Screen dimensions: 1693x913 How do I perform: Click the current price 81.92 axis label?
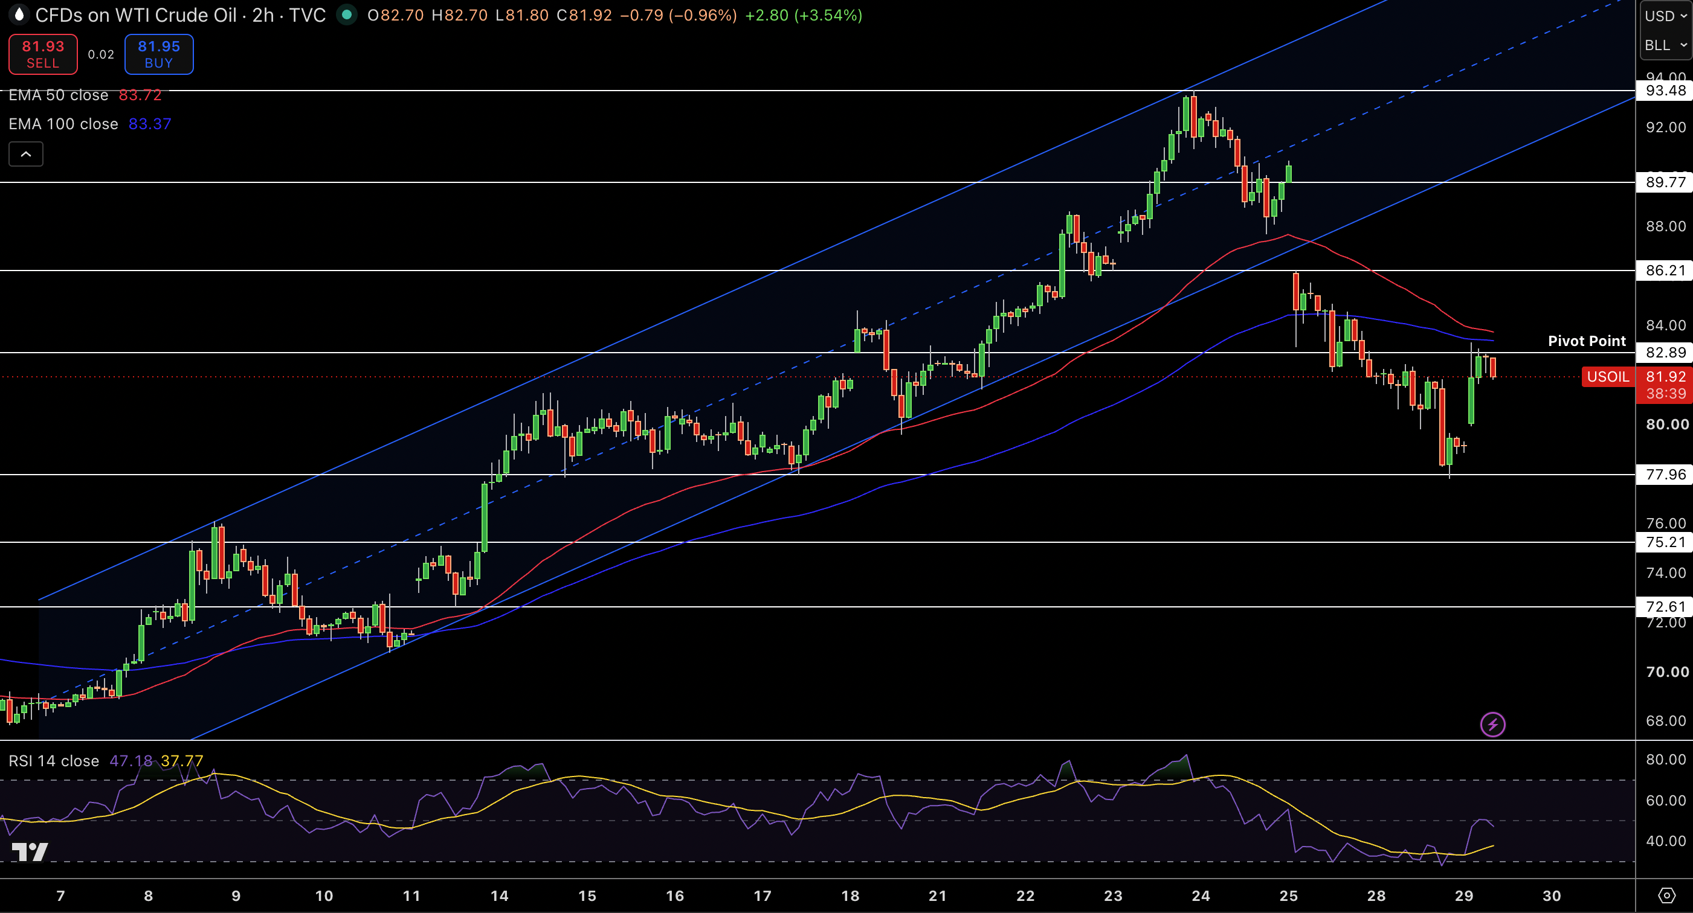click(x=1665, y=377)
